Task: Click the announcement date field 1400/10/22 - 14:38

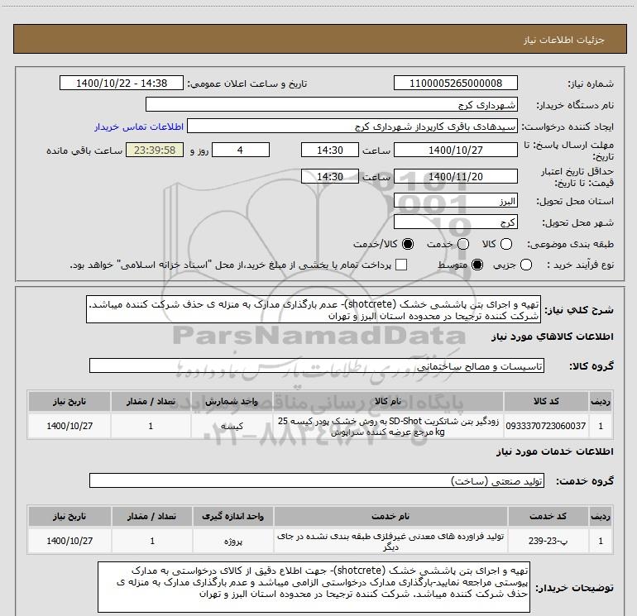Action: (x=122, y=83)
